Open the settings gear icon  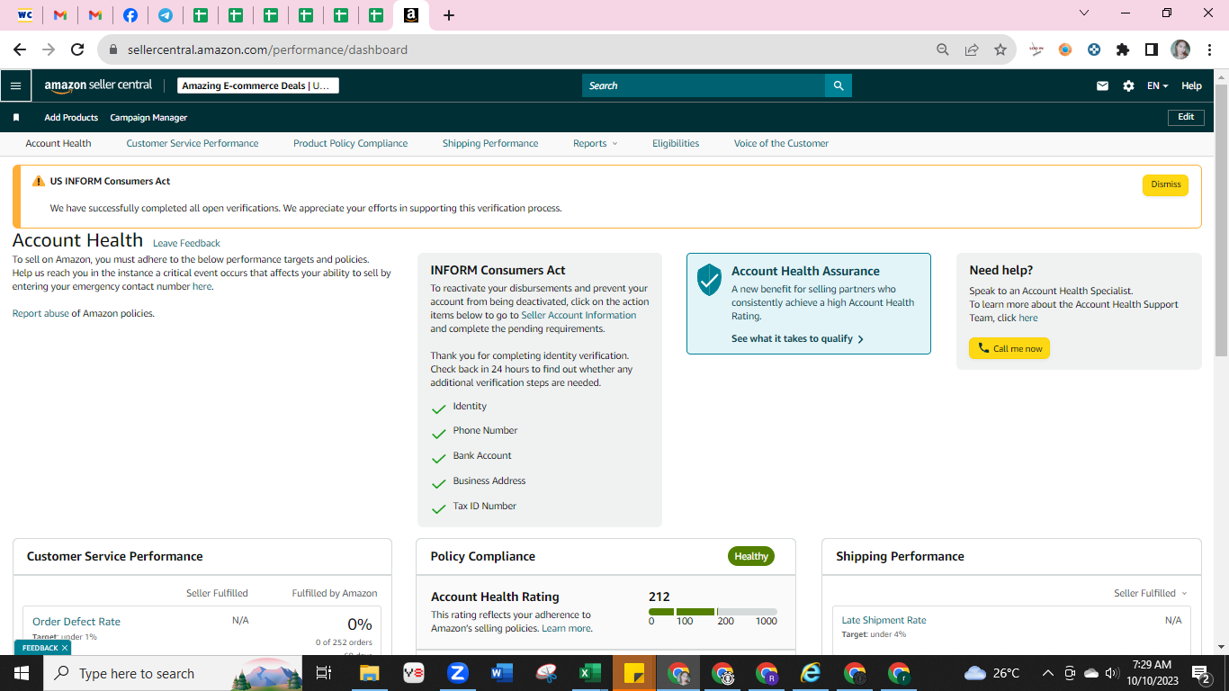pyautogui.click(x=1128, y=85)
